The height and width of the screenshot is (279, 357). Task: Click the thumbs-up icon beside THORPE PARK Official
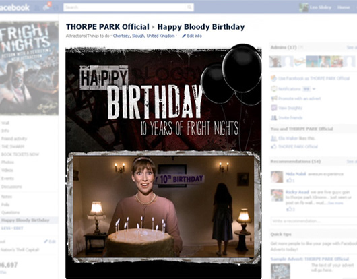click(273, 146)
